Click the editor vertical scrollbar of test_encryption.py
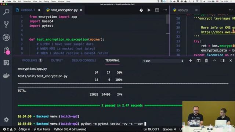Viewport: 235px width, 132px height. point(167,19)
